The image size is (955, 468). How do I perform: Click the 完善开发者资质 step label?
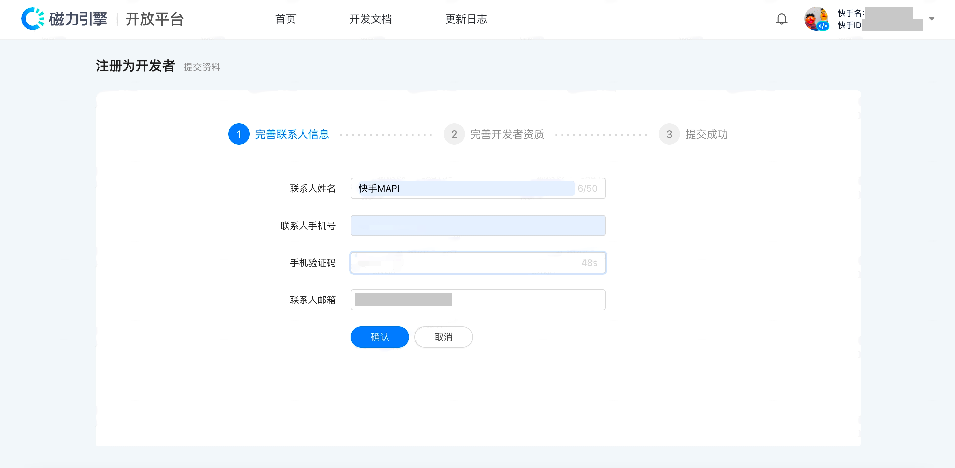[507, 134]
